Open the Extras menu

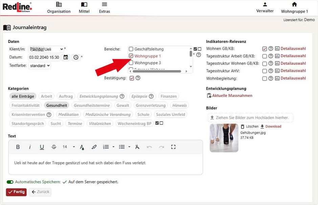105,8
